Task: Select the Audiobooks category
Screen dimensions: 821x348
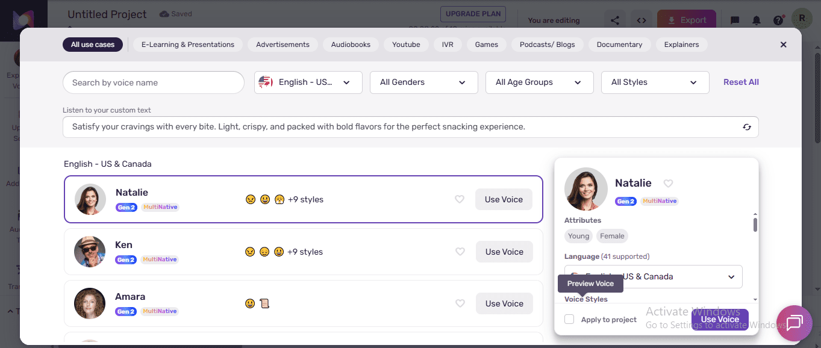Action: [x=351, y=45]
